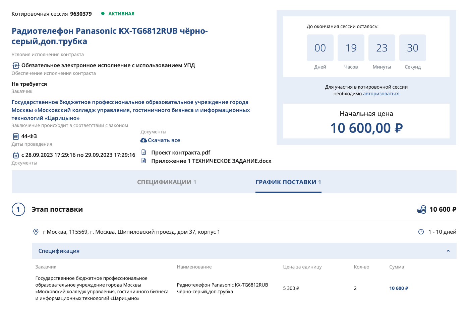Viewport: 468px width, 319px height.
Task: Open Приложение 1 ТЕХНИЧЕСКОЕ ЗАДАНИЕ.docx
Action: (211, 161)
